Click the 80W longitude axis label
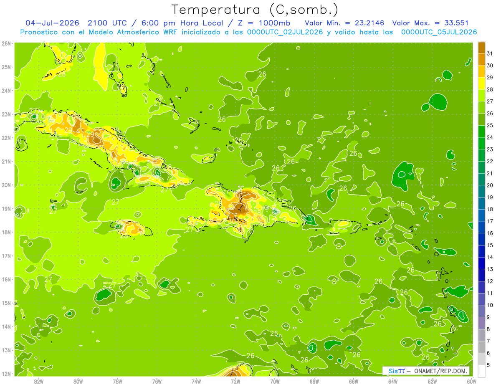Image resolution: width=501 pixels, height=387 pixels. (x=78, y=382)
